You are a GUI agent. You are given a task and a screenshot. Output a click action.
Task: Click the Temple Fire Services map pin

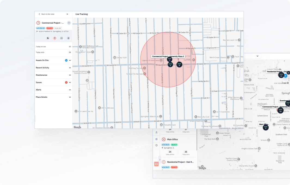145,74
